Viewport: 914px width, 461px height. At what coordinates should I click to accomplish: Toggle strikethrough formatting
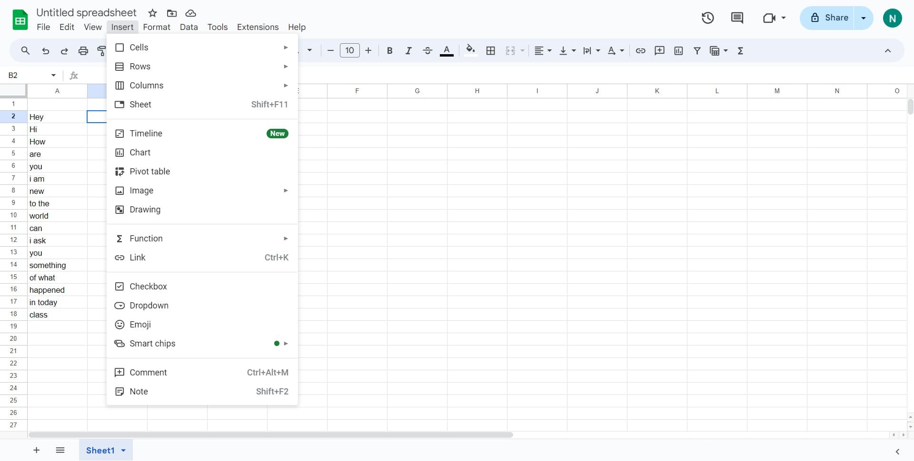427,51
